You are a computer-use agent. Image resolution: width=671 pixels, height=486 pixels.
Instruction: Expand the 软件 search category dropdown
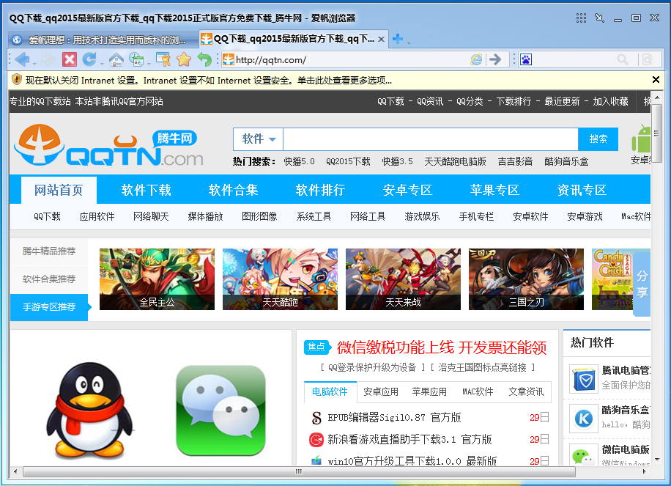tap(259, 139)
